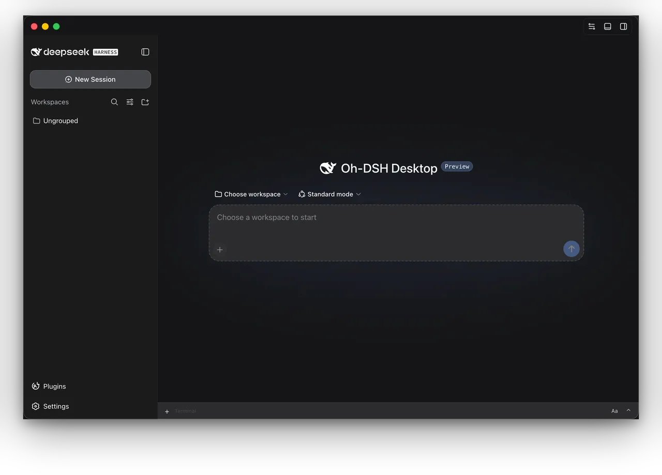This screenshot has width=662, height=475.
Task: Click the Oh-DSH Desktop title
Action: coord(389,168)
